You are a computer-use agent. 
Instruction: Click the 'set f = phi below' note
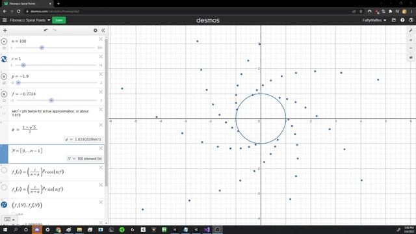click(x=51, y=113)
